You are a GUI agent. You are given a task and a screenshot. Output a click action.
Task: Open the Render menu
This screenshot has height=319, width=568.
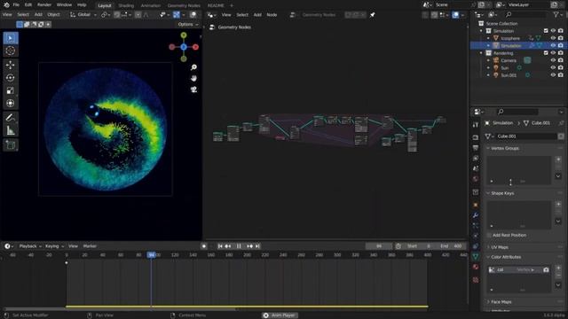click(44, 5)
